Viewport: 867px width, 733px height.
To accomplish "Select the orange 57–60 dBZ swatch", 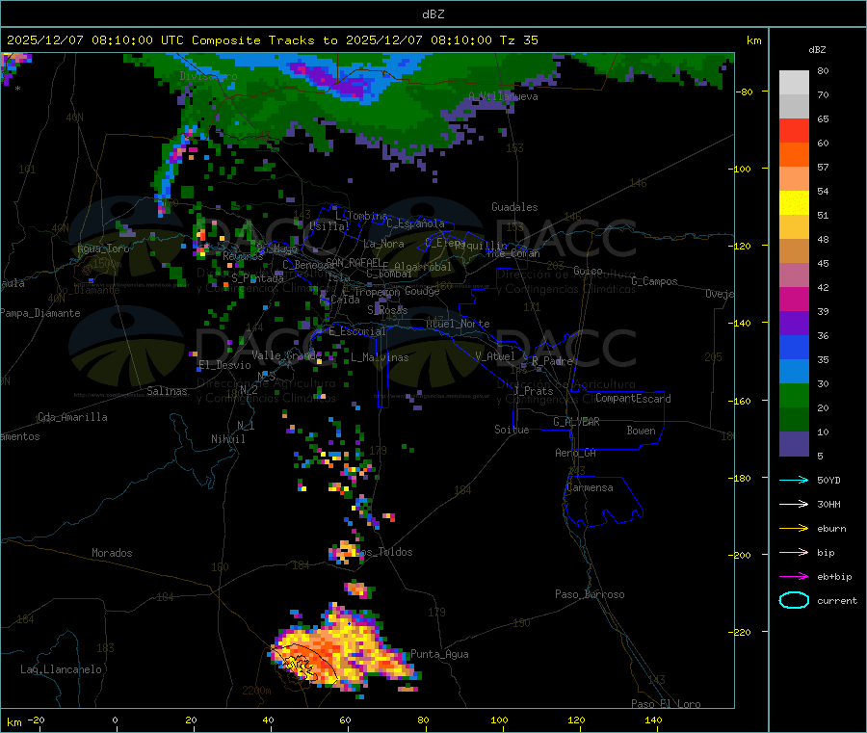I will tap(794, 155).
